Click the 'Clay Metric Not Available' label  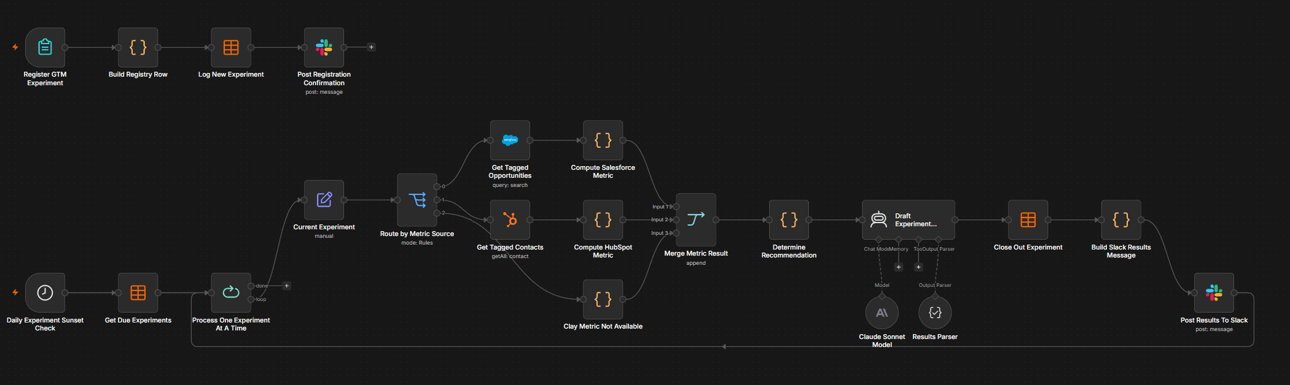click(x=603, y=326)
